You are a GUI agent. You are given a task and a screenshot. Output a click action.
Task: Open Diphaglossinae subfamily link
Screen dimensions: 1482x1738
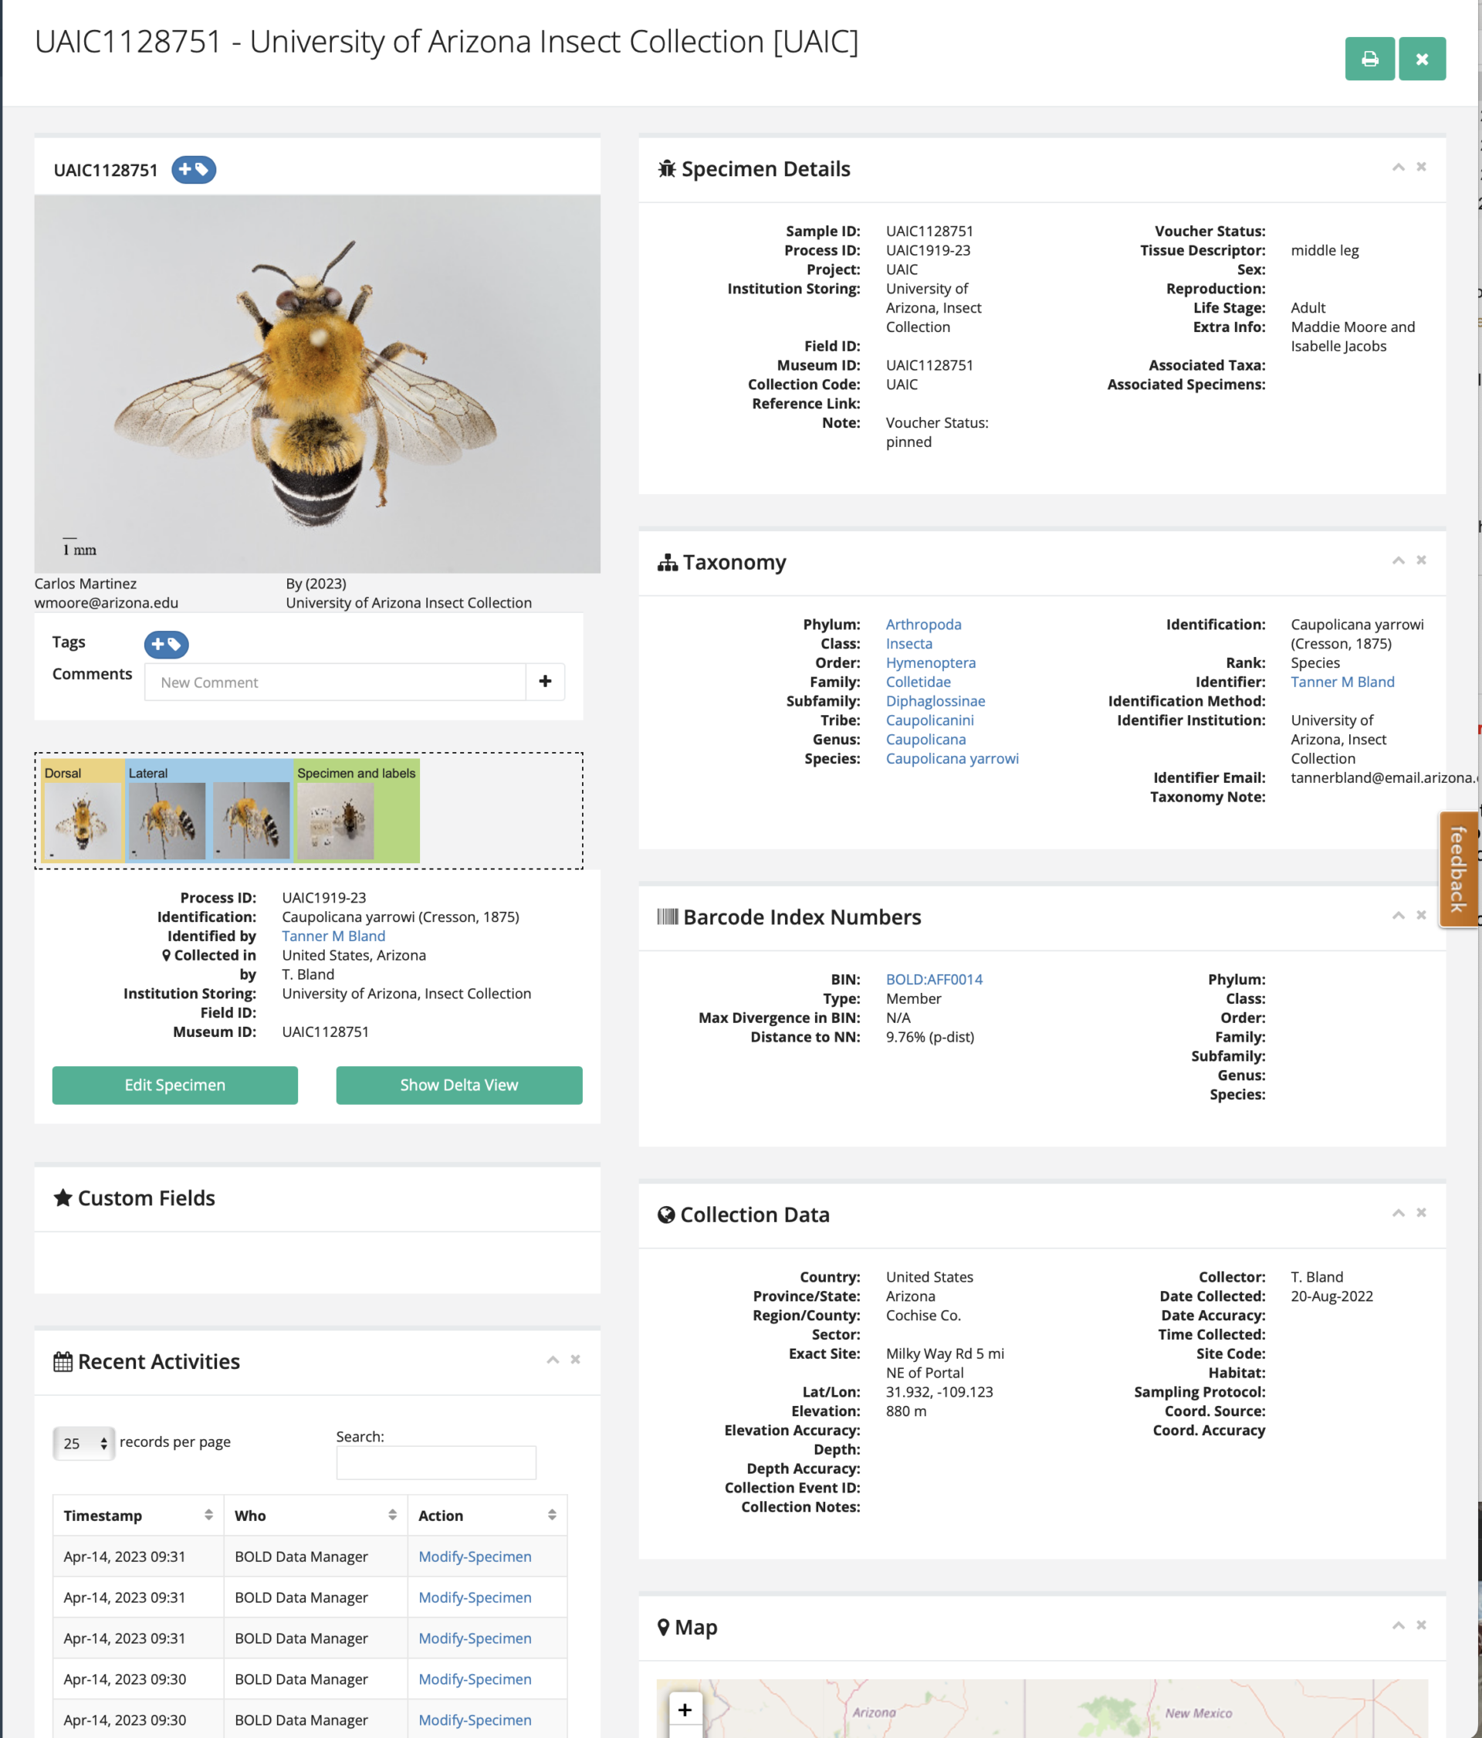(936, 701)
